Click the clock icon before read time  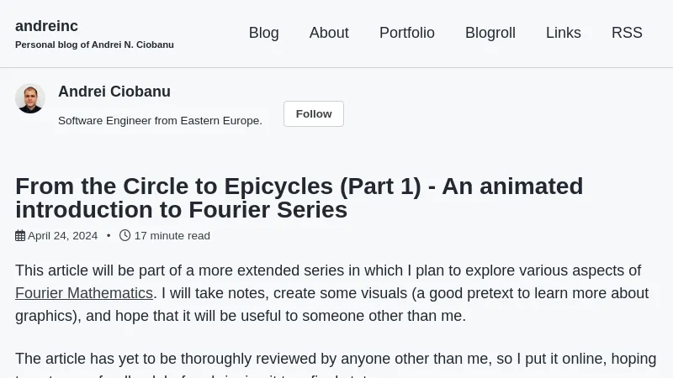(x=125, y=235)
